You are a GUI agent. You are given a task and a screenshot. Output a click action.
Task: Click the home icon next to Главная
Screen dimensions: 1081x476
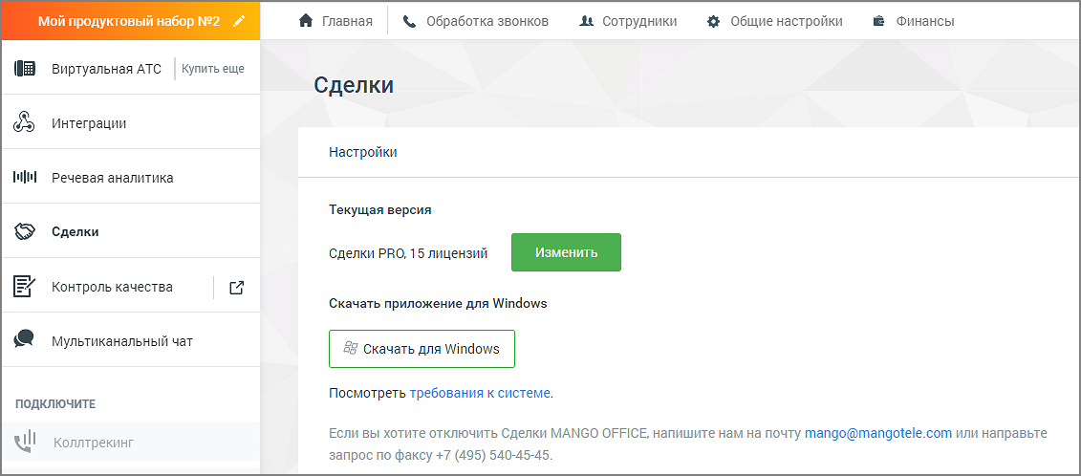[306, 21]
